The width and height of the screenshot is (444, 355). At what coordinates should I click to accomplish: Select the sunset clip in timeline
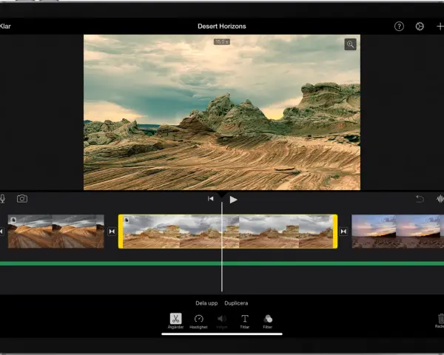(398, 231)
